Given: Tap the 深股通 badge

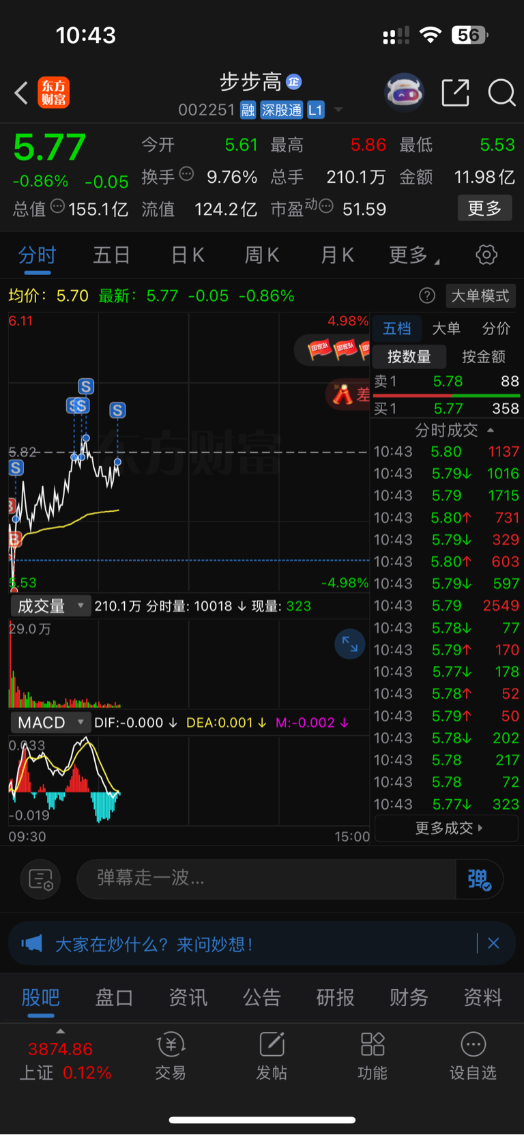Looking at the screenshot, I should [282, 110].
